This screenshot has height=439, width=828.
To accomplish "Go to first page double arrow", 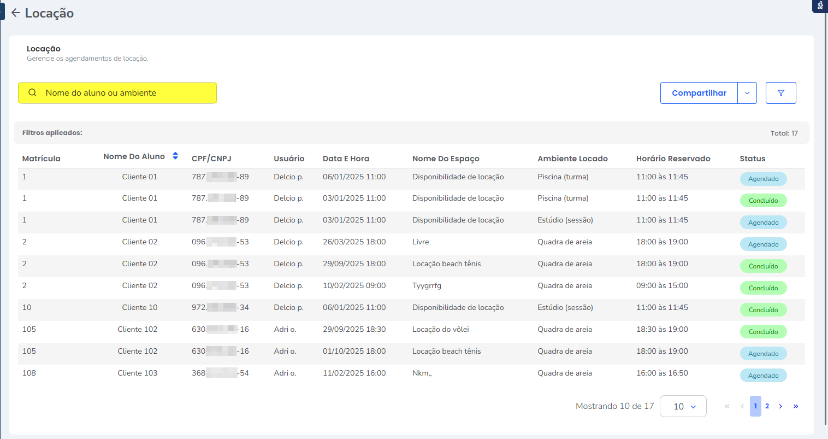I will click(x=727, y=406).
